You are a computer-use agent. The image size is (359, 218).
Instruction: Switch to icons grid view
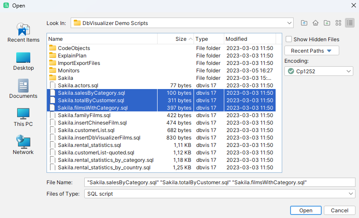[x=338, y=23]
